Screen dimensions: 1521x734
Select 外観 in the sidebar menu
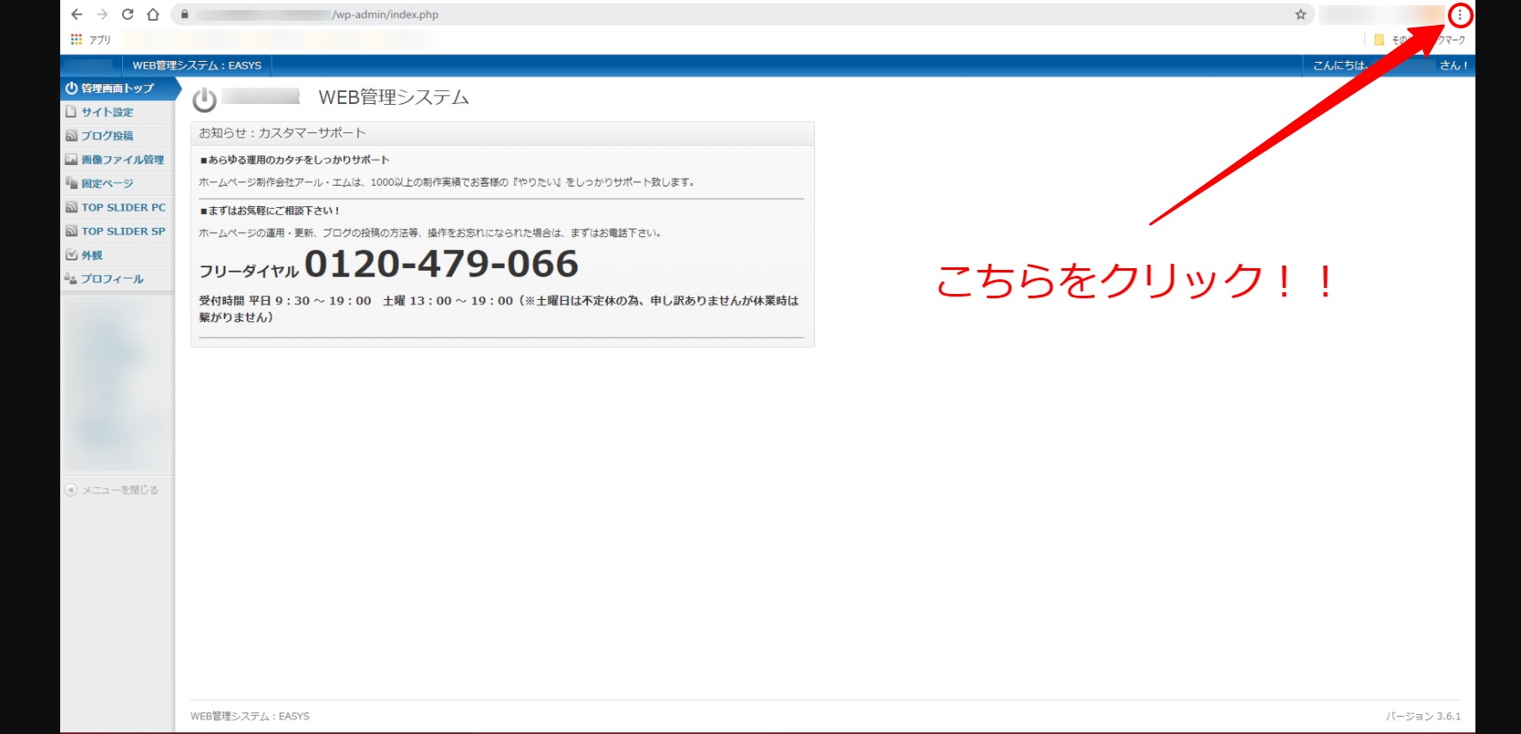92,255
